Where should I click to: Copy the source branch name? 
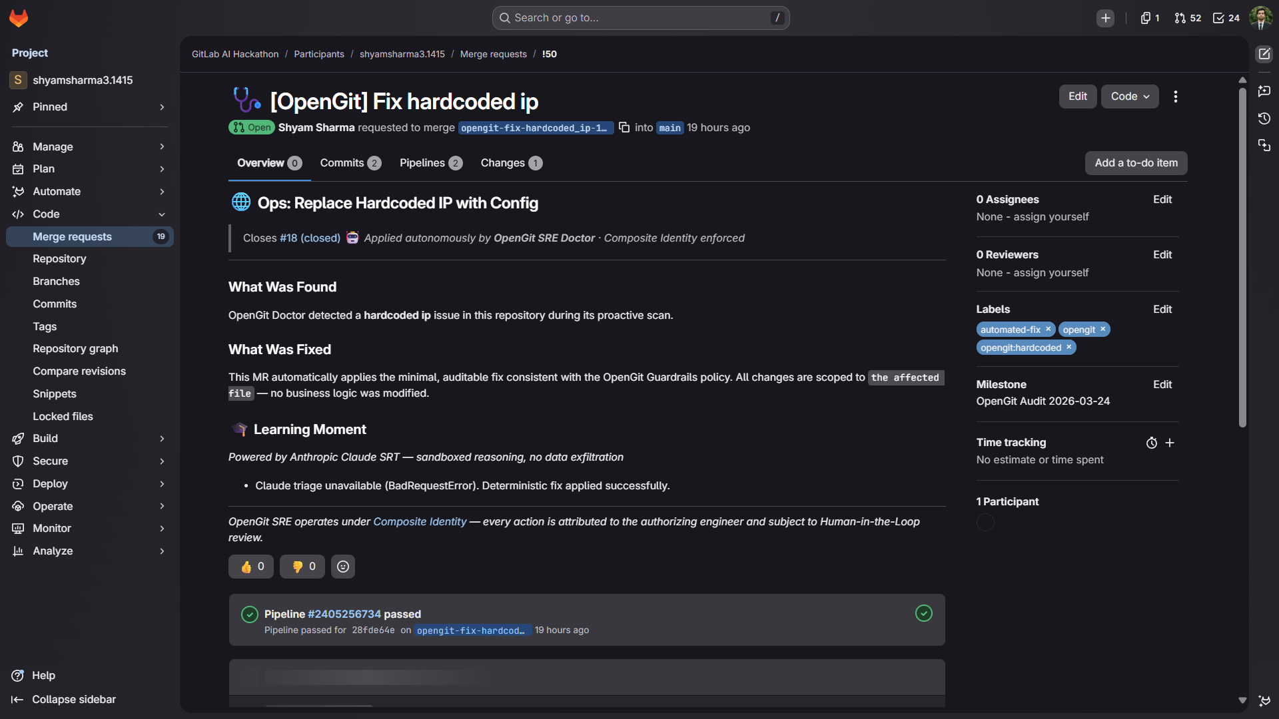[x=624, y=127]
